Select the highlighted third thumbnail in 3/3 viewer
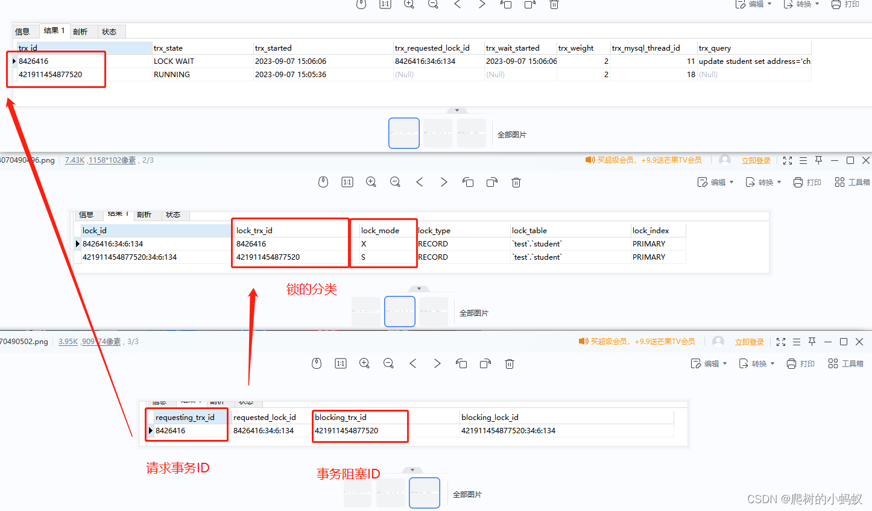Image resolution: width=872 pixels, height=511 pixels. (425, 493)
